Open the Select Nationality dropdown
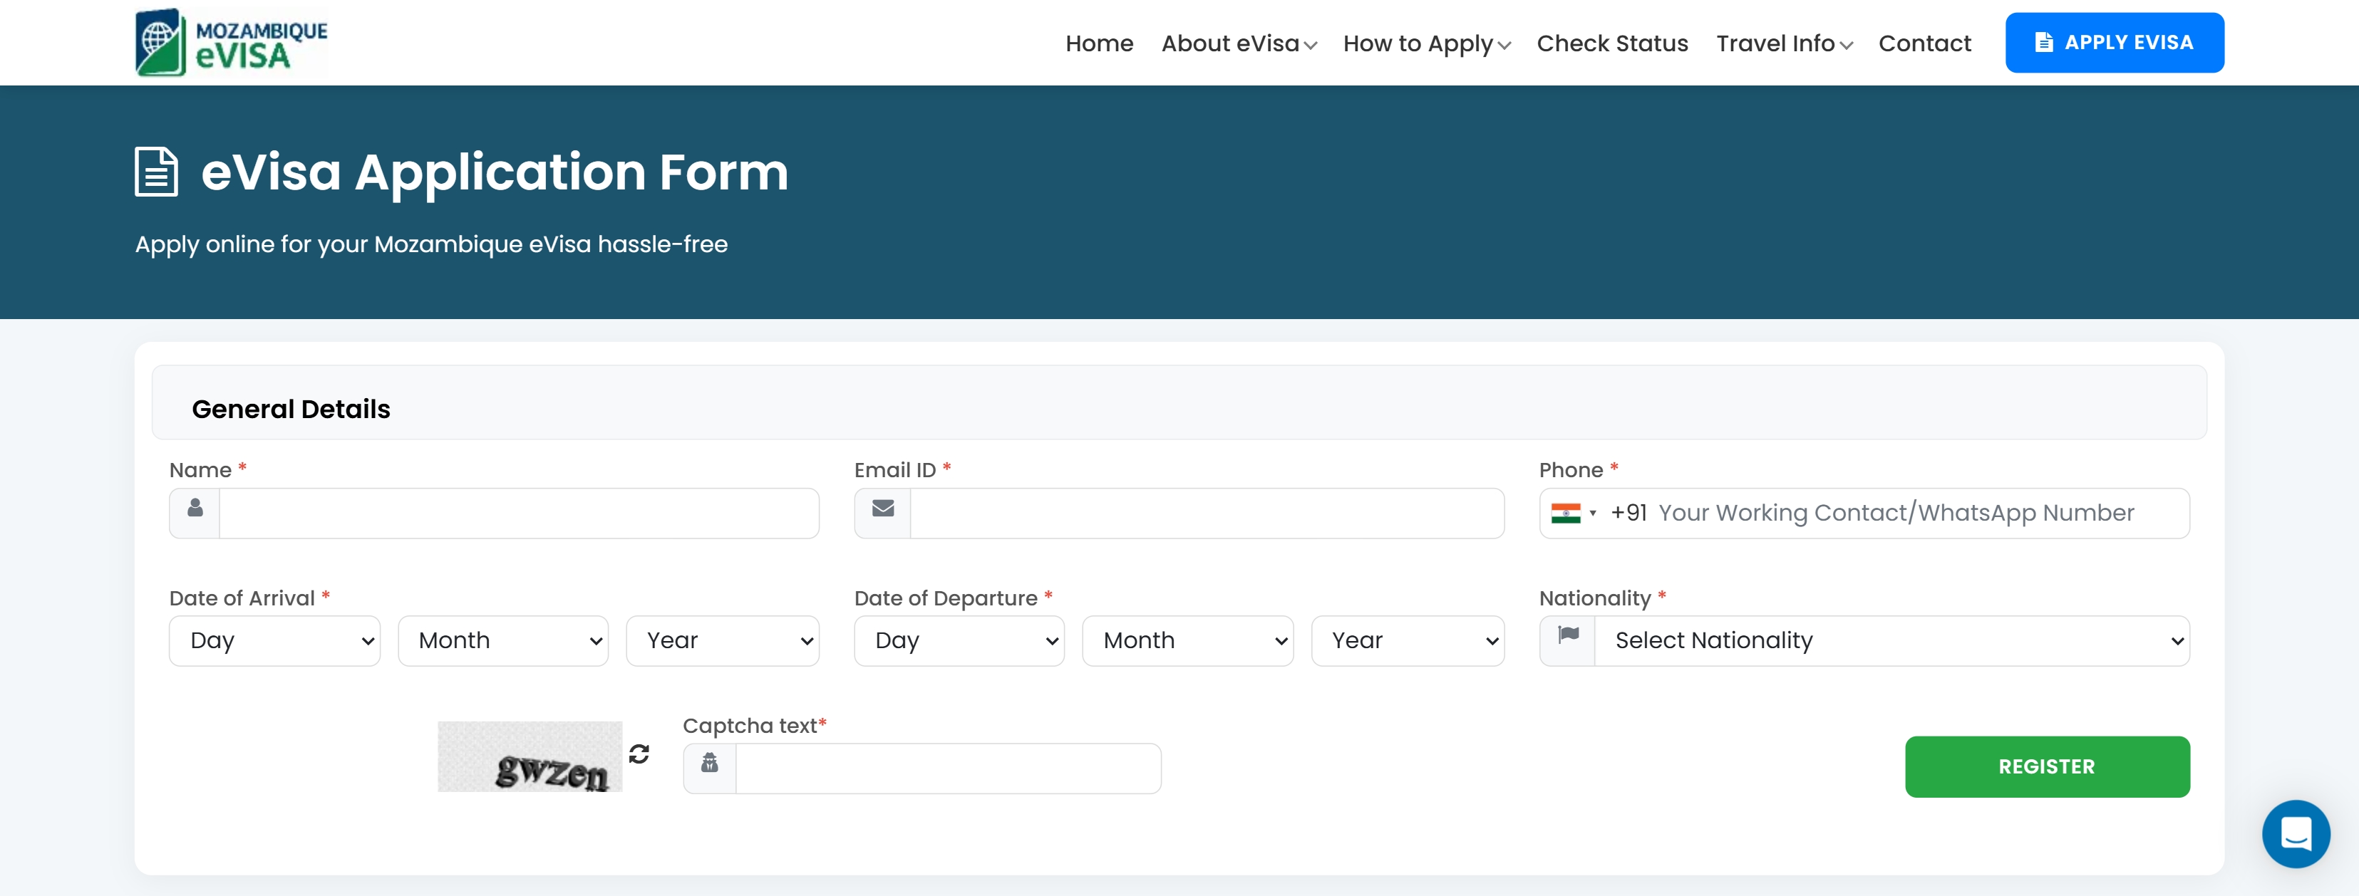Screen dimensions: 2359x896 [1892, 640]
